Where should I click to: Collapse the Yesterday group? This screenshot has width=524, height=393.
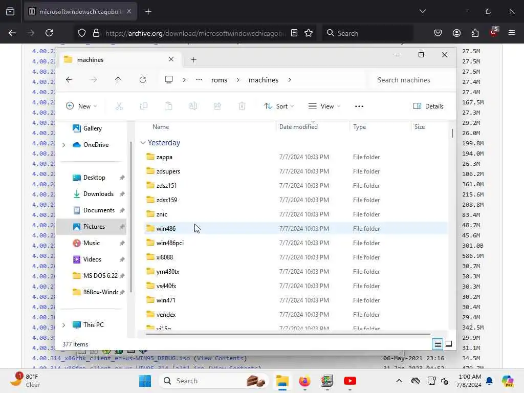(x=143, y=143)
